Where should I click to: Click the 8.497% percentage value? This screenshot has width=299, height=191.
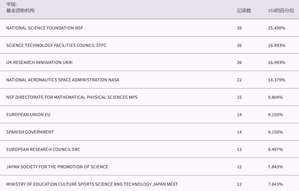pyautogui.click(x=275, y=149)
